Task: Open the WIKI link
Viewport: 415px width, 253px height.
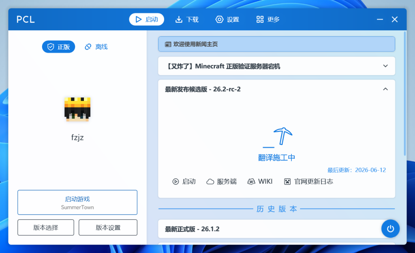Action: click(x=260, y=181)
